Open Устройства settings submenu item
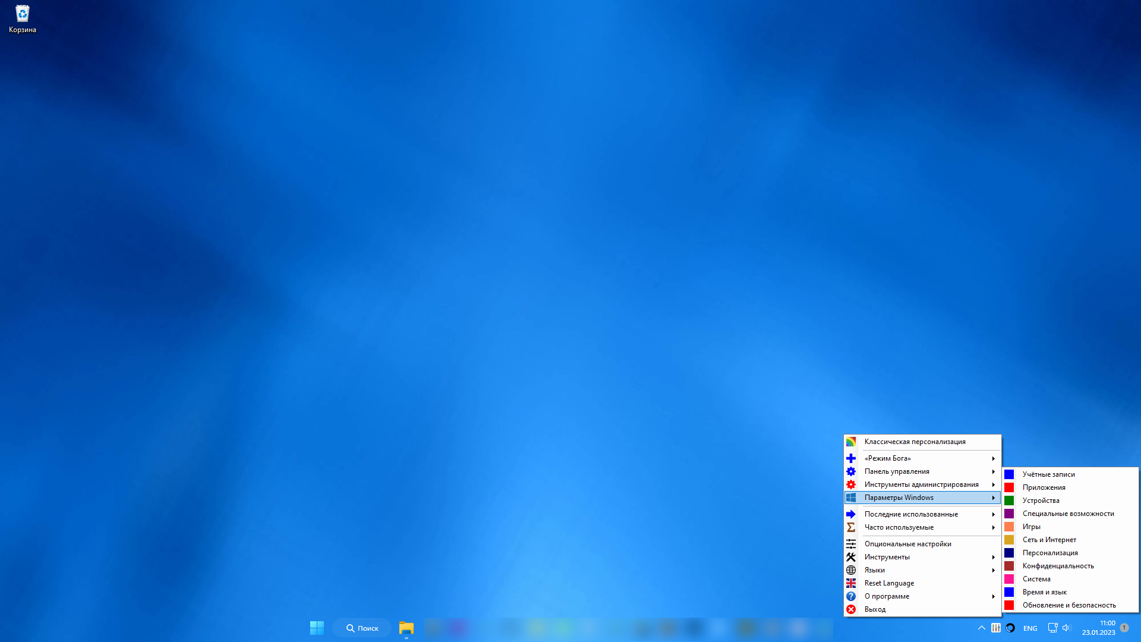Viewport: 1141px width, 642px height. pyautogui.click(x=1071, y=501)
